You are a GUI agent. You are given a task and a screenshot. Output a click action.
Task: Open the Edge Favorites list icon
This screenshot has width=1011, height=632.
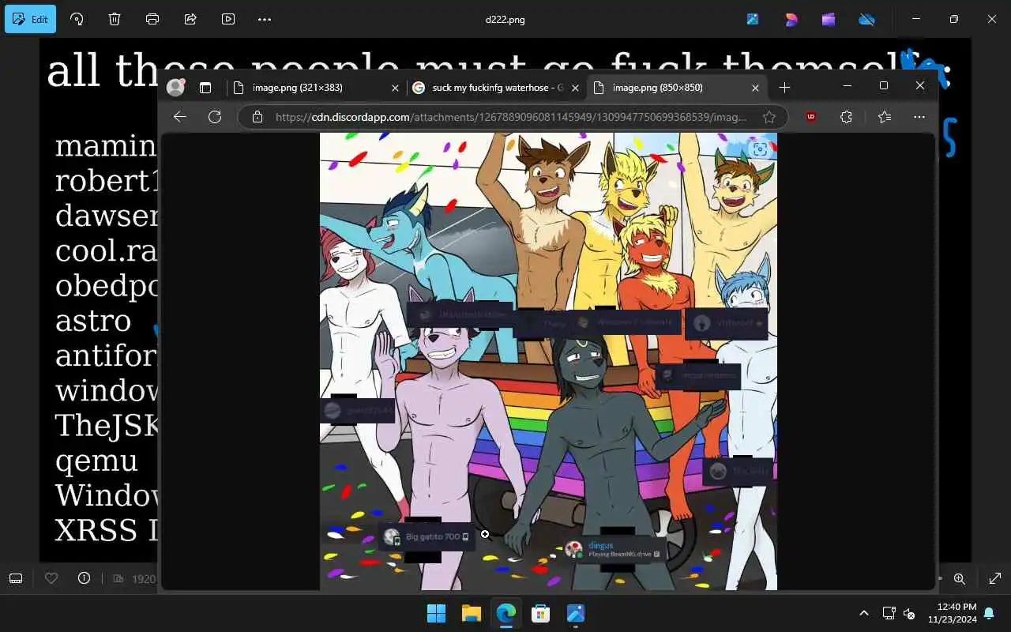click(x=884, y=117)
